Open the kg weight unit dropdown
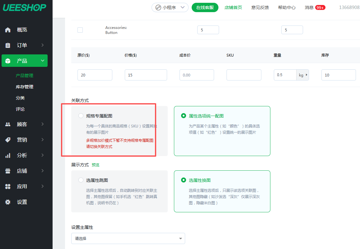360x249 pixels. coord(302,75)
